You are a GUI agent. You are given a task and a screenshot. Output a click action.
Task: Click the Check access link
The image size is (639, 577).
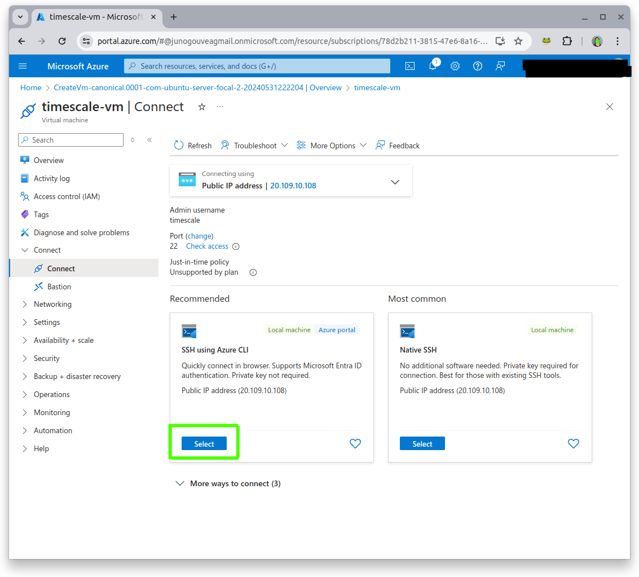[206, 246]
